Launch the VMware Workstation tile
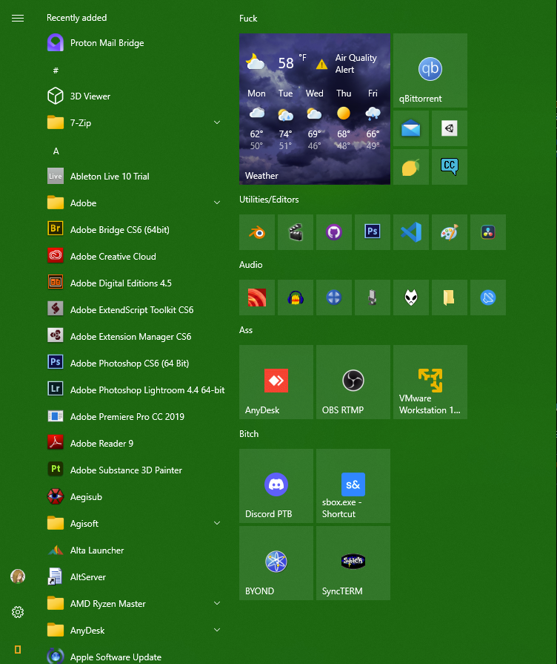Screen dimensions: 557x664 tap(430, 382)
